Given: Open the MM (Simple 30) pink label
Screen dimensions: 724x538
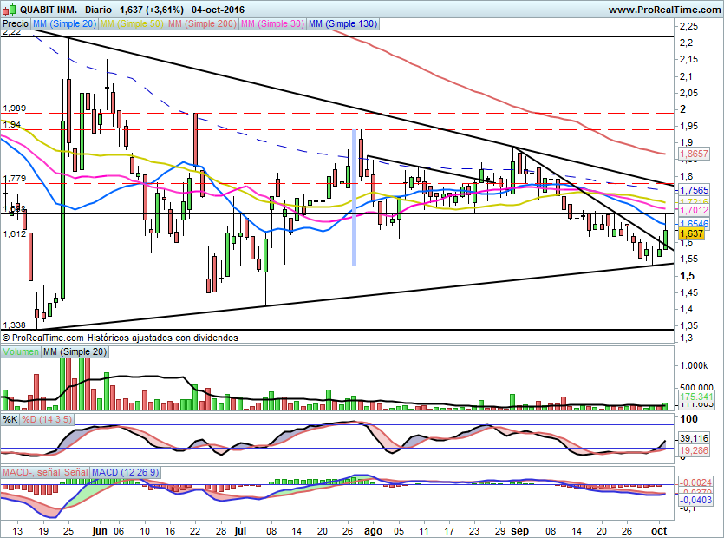Looking at the screenshot, I should pos(271,24).
